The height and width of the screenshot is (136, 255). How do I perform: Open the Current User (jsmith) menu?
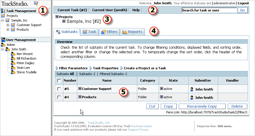110,10
